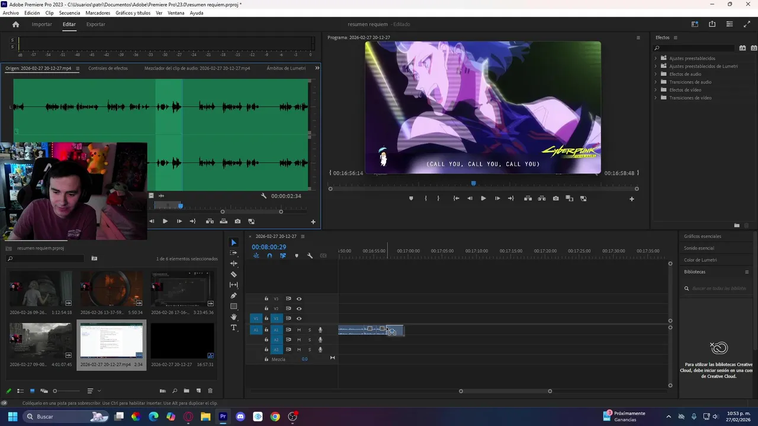Select the Razor tool
This screenshot has width=758, height=426.
[x=233, y=274]
